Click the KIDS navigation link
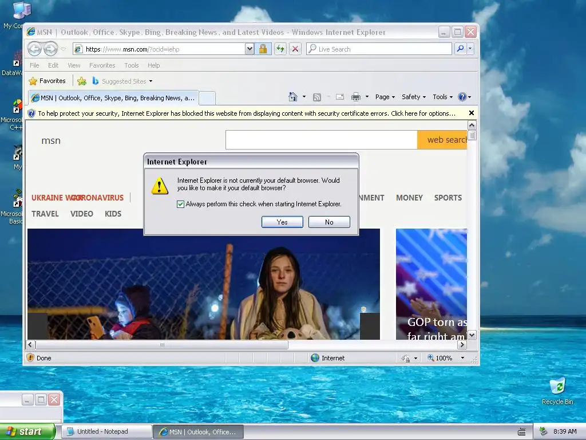The width and height of the screenshot is (586, 440). click(x=113, y=214)
